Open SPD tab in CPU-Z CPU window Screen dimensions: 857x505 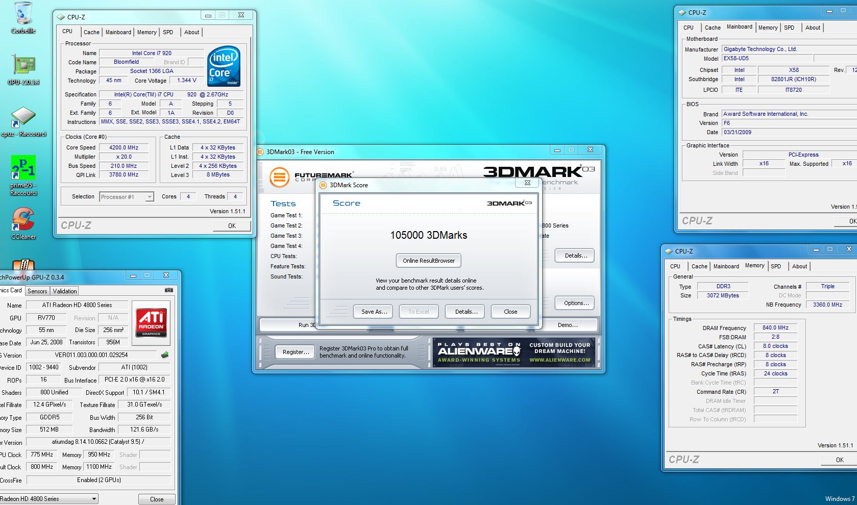pyautogui.click(x=168, y=32)
